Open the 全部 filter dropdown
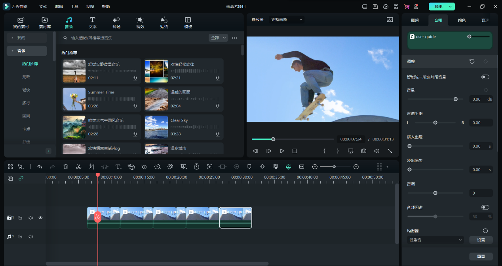502x266 pixels. [218, 38]
